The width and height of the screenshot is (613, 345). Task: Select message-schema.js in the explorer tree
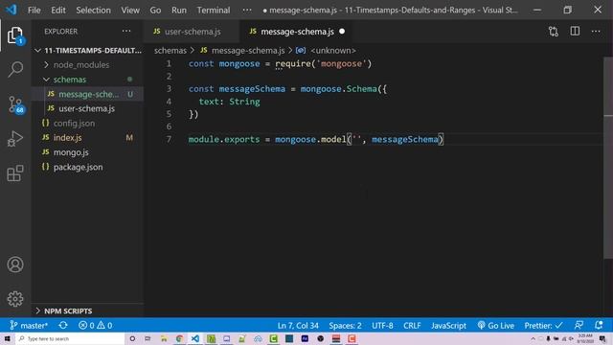(88, 94)
